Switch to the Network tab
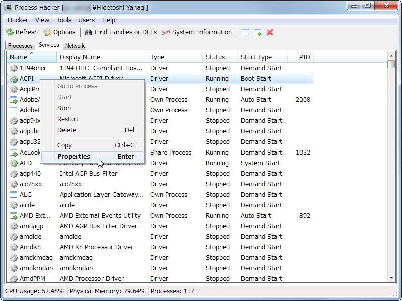Image resolution: width=402 pixels, height=301 pixels. 75,46
